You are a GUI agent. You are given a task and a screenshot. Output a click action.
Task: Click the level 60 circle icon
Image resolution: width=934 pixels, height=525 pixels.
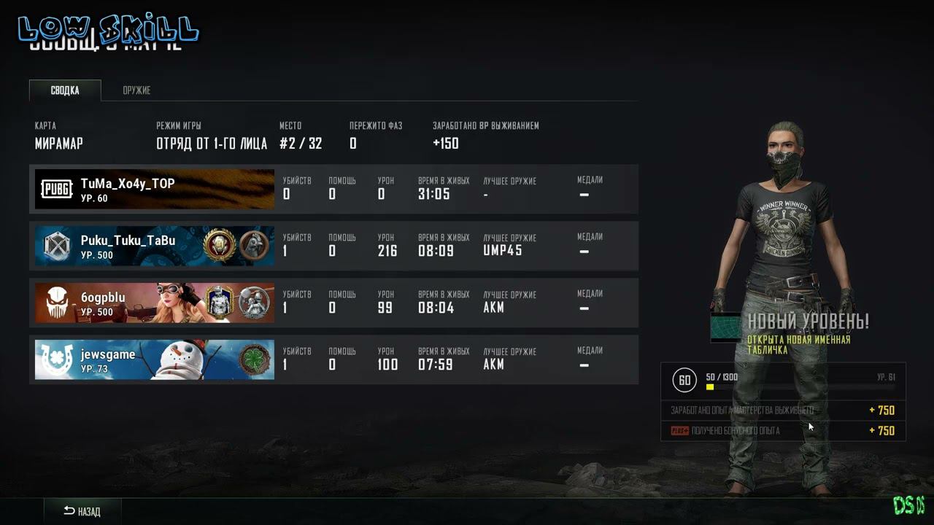[x=684, y=380]
